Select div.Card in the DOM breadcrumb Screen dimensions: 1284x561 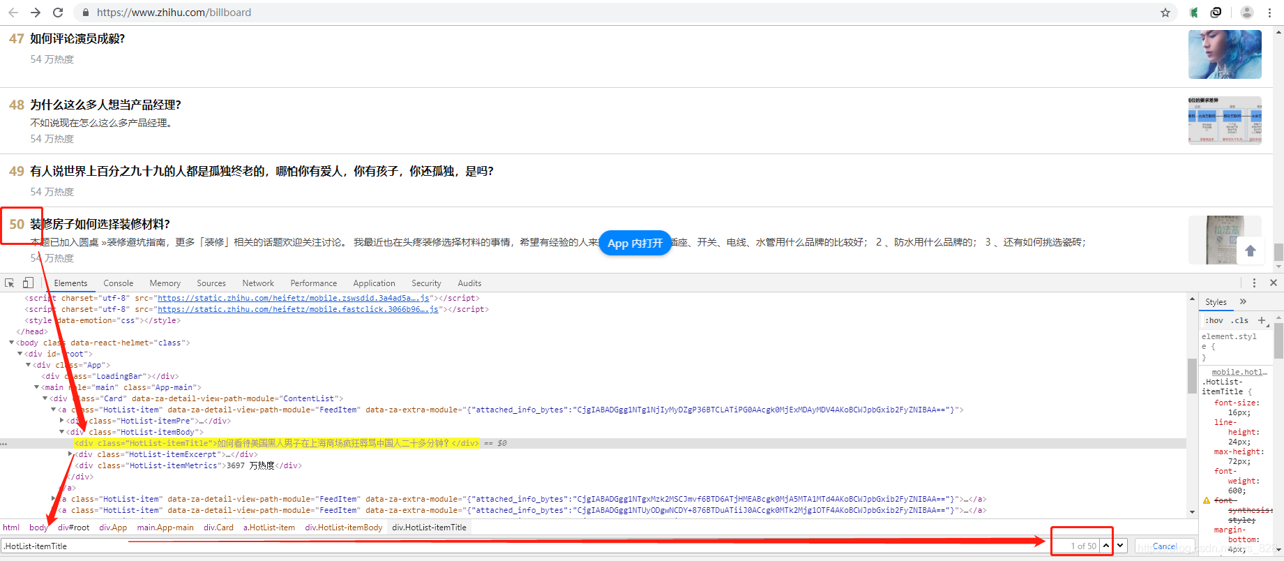click(218, 528)
